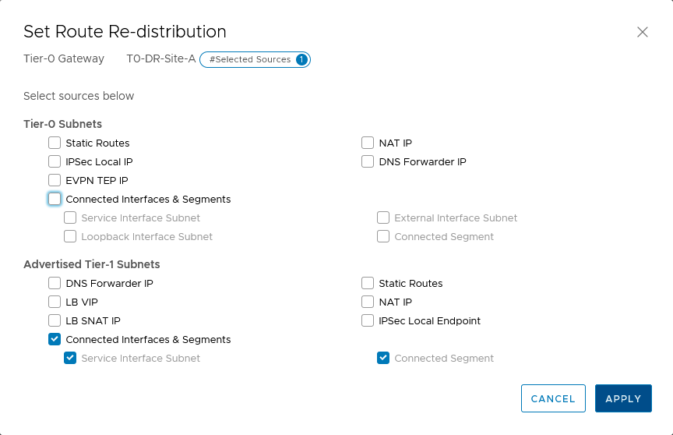Uncheck Tier-1 Connected Interfaces & Segments
This screenshot has height=435, width=673.
55,339
